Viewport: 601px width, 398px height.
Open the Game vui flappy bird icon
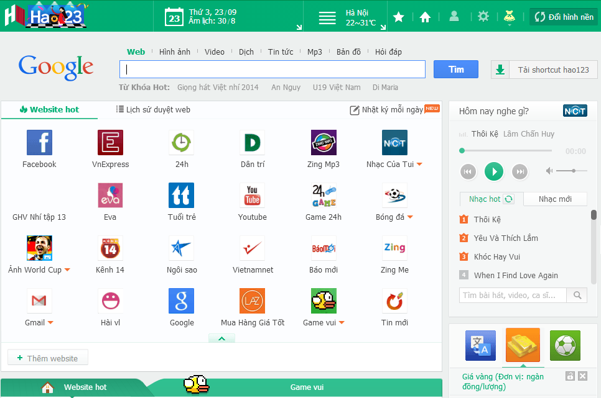point(324,301)
